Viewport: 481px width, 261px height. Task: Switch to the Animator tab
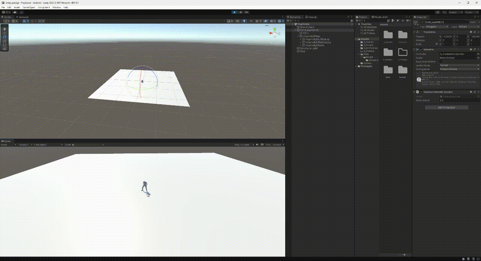point(22,17)
